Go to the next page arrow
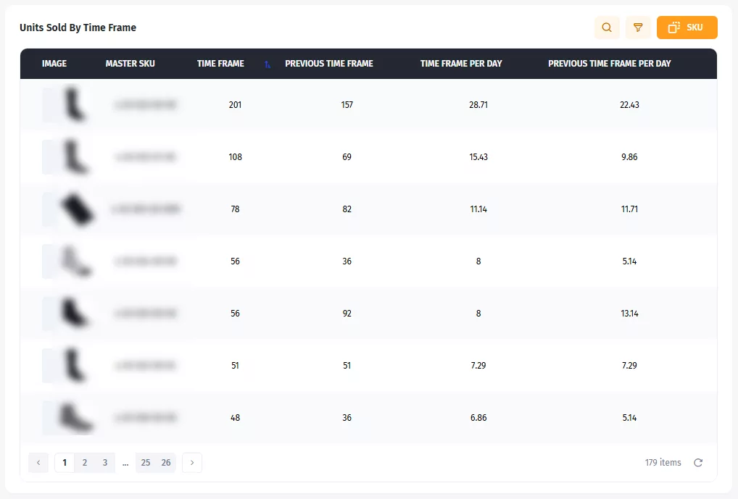This screenshot has width=738, height=499. [x=192, y=463]
